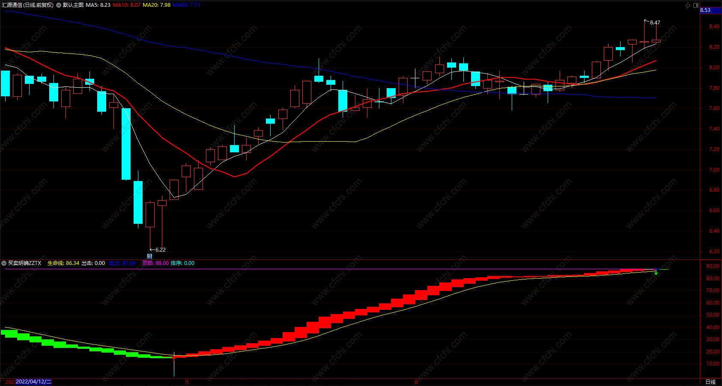The image size is (722, 386).
Task: Click the 顶部: 88.00 indicator value
Action: tap(155, 263)
